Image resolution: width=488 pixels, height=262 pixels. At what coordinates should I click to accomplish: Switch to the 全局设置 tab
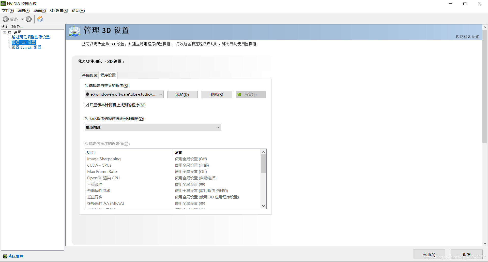click(90, 76)
